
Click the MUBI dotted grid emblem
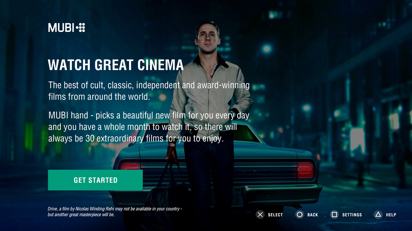[81, 28]
